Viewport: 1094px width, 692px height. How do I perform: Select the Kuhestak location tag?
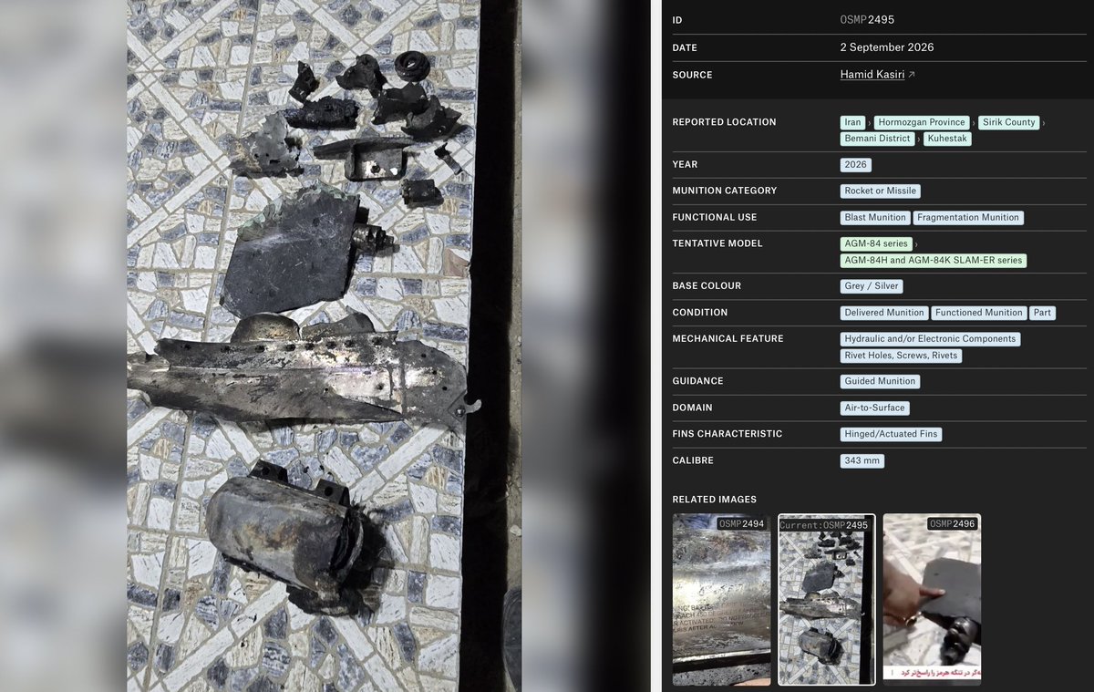click(x=948, y=139)
